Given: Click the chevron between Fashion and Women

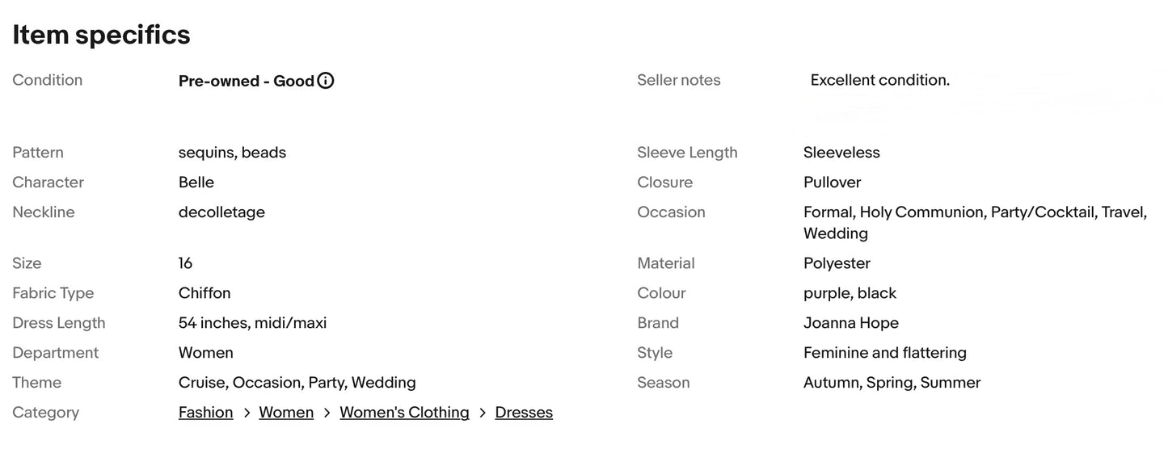Looking at the screenshot, I should [x=247, y=413].
